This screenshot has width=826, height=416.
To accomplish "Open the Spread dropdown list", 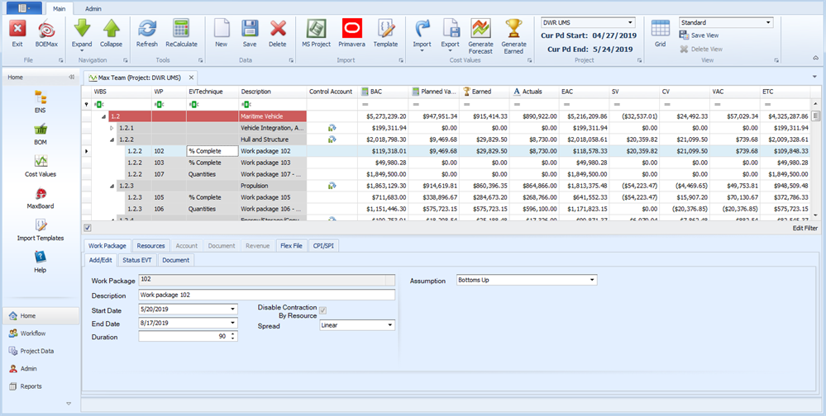I will (389, 325).
